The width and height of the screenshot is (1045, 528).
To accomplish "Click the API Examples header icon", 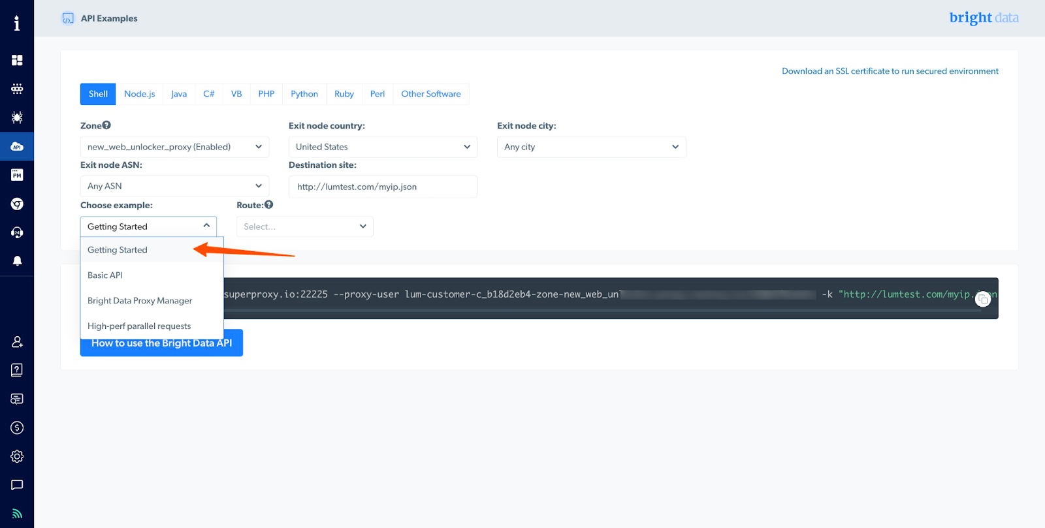I will pos(68,18).
